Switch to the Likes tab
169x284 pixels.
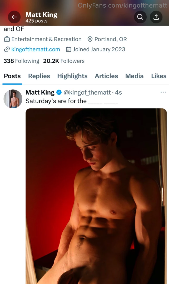click(x=158, y=76)
